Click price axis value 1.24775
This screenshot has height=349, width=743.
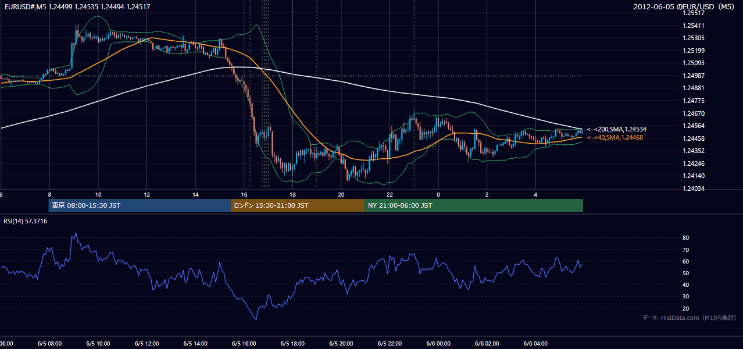[694, 101]
